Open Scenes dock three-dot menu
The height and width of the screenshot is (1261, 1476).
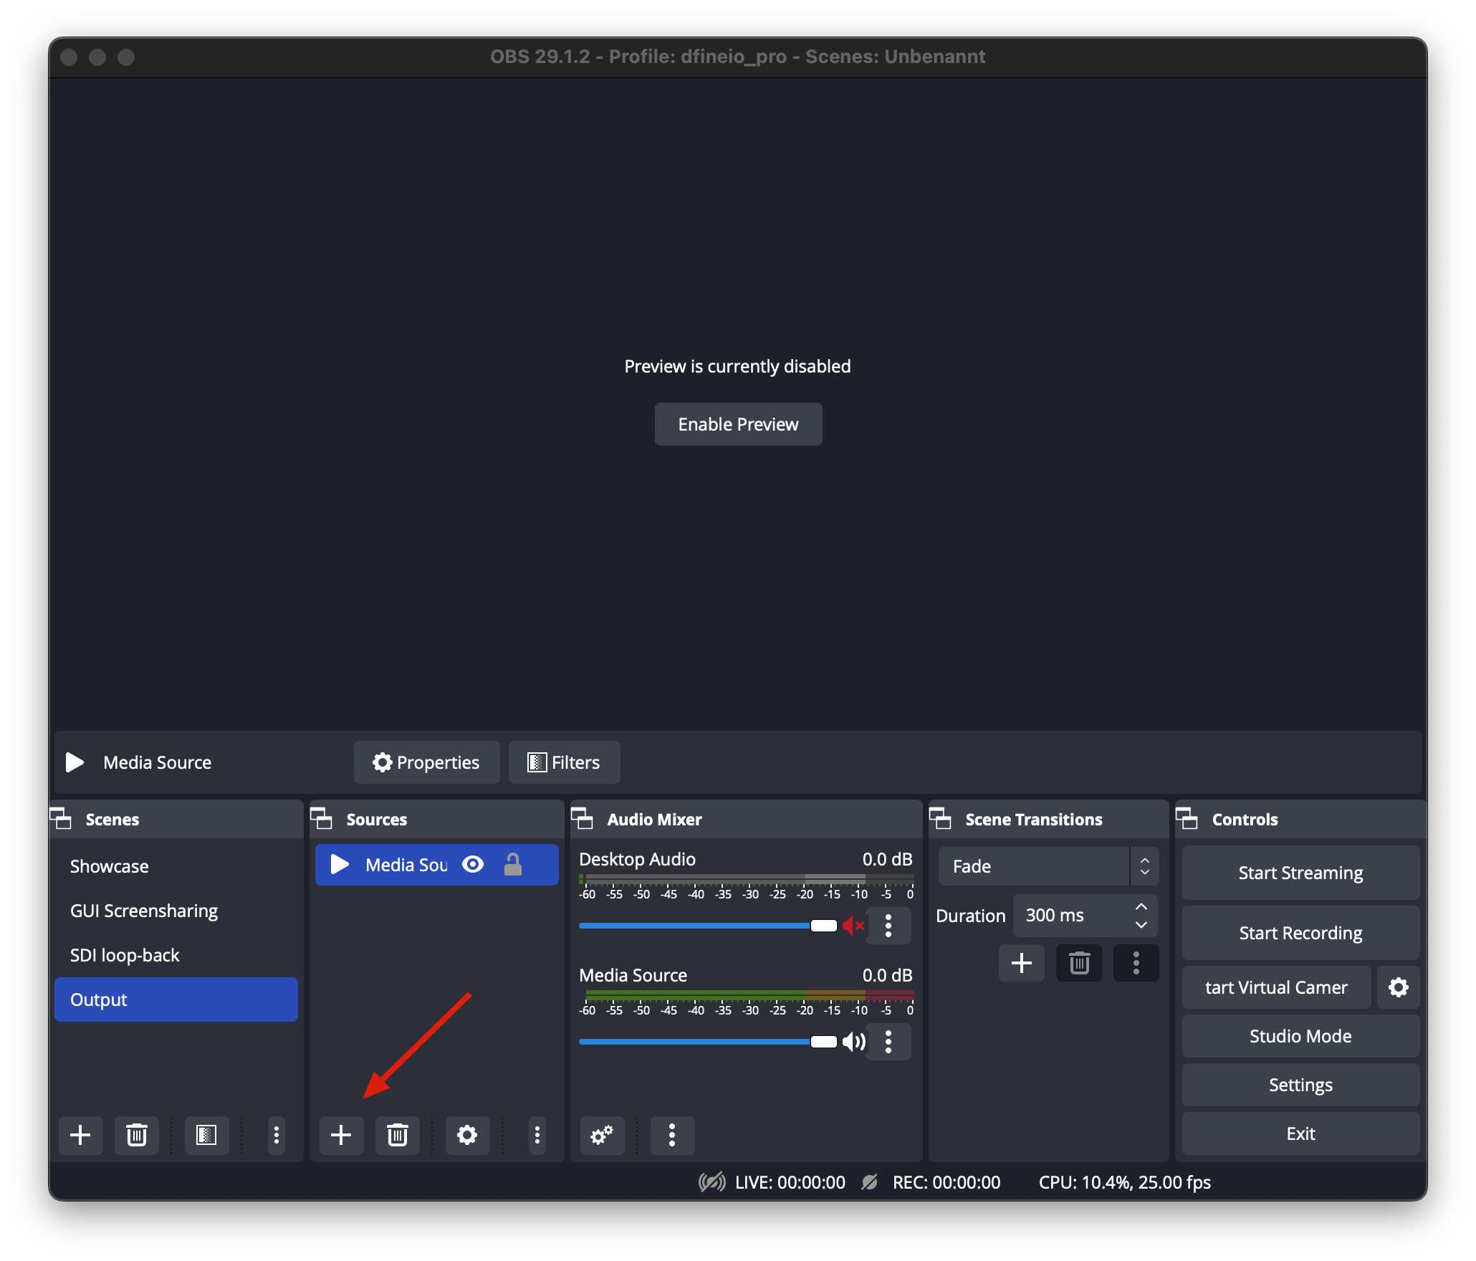tap(277, 1135)
